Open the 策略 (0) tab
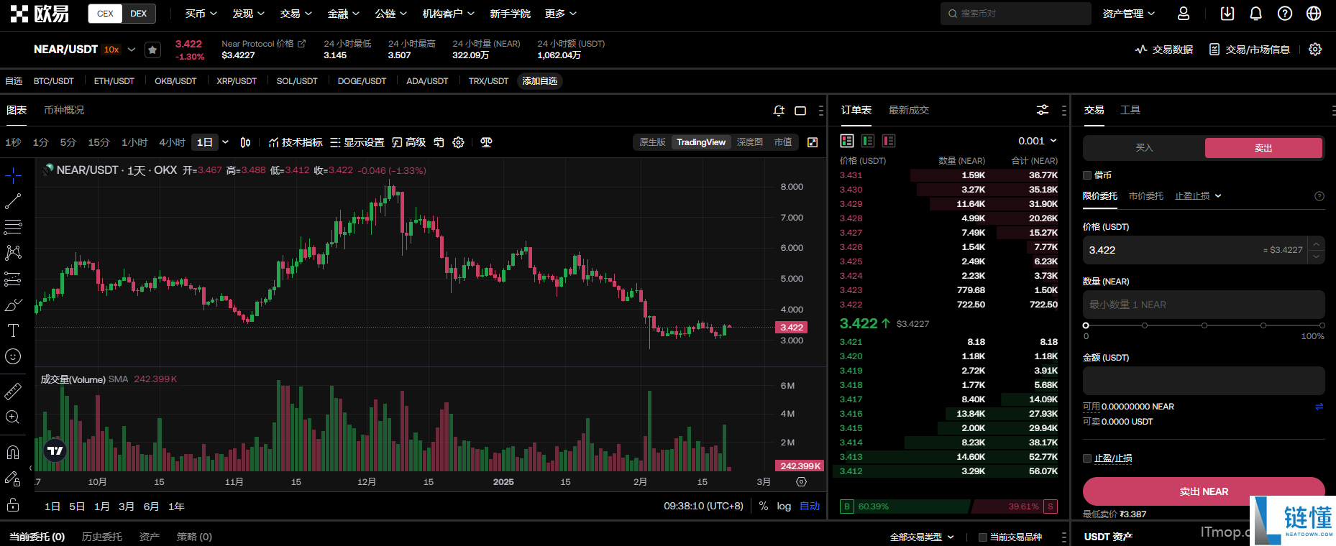This screenshot has width=1336, height=546. tap(194, 537)
